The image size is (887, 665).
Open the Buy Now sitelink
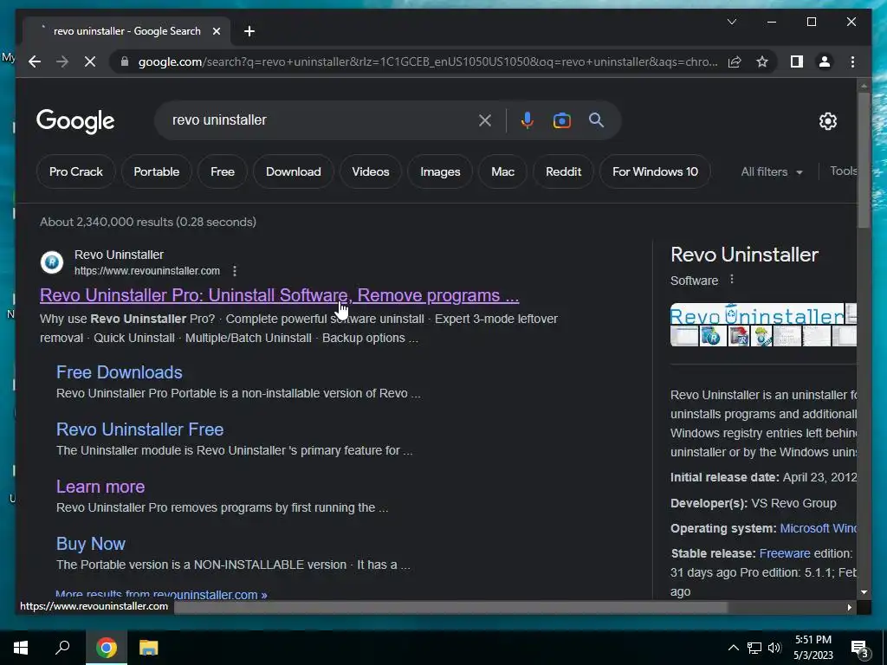point(90,544)
